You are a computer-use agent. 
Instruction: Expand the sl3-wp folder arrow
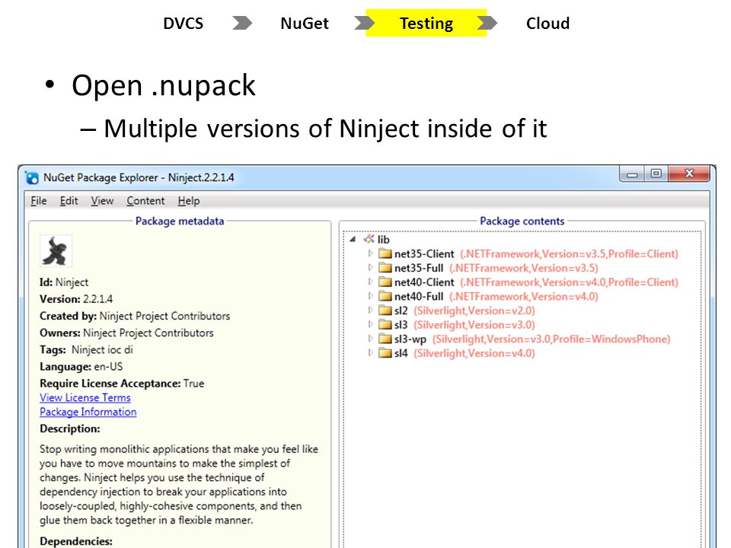[371, 339]
